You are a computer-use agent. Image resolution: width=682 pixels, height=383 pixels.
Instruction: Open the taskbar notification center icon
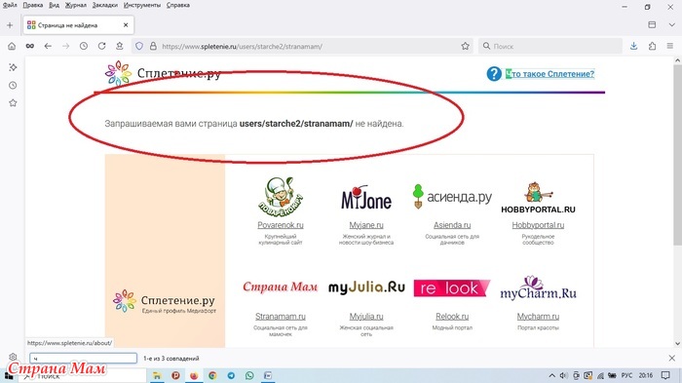pos(665,375)
